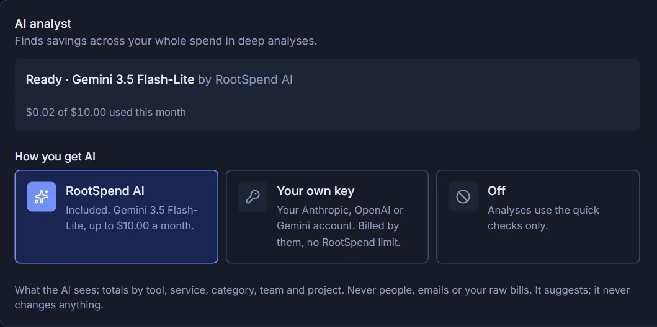Click the AI analyst heading
Viewport: 657px width, 327px height.
43,24
